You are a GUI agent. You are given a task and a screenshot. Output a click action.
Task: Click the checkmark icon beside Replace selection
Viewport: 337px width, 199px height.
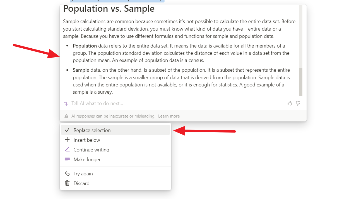[67, 130]
